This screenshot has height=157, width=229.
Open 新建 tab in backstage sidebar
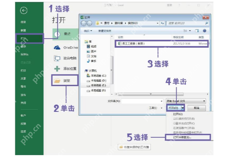[x=23, y=30]
